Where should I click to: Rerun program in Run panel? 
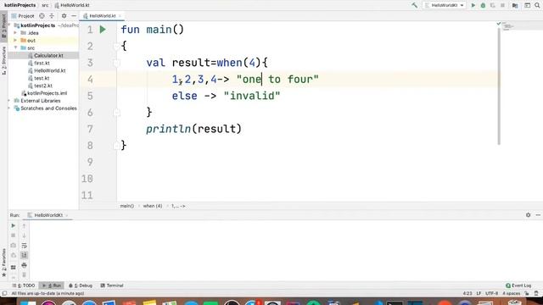(x=14, y=226)
